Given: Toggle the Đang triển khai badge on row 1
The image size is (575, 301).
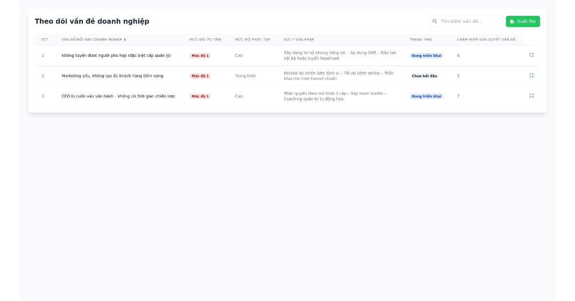Looking at the screenshot, I should tap(426, 55).
